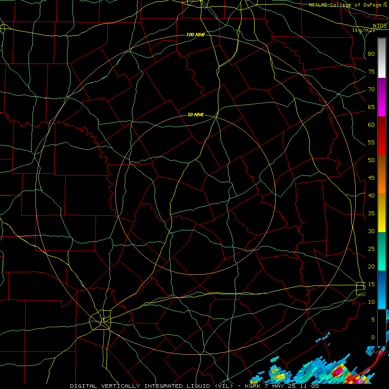Screen dimensions: 389x389
Task: Select the 30 value on the VIL scale
Action: (371, 231)
